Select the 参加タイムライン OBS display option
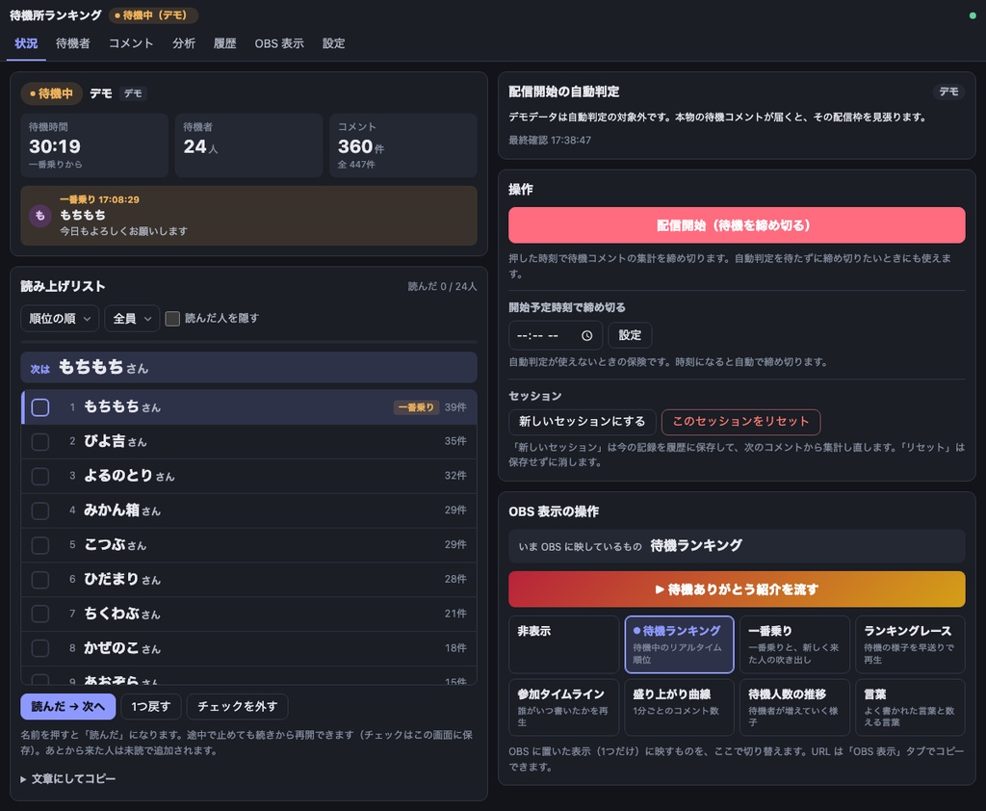Viewport: 986px width, 811px height. click(564, 707)
